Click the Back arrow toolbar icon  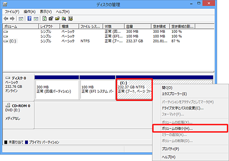[x=6, y=19]
